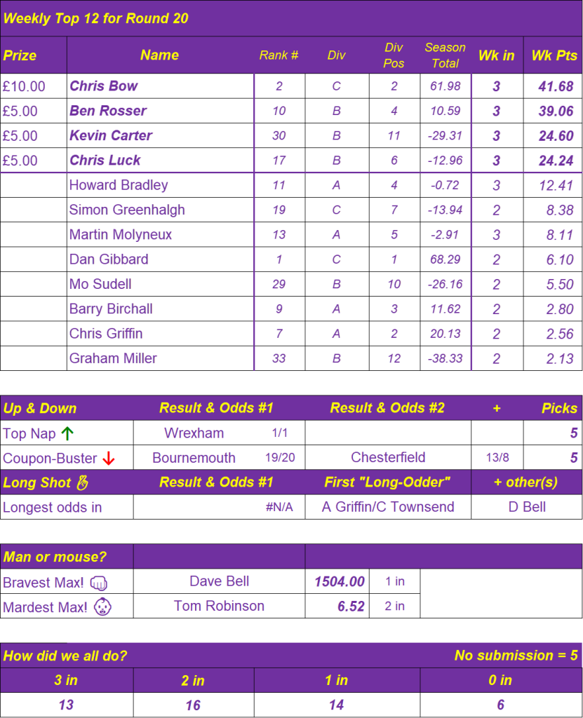
Task: Select the Graham Miller name cell
Action: (x=161, y=358)
